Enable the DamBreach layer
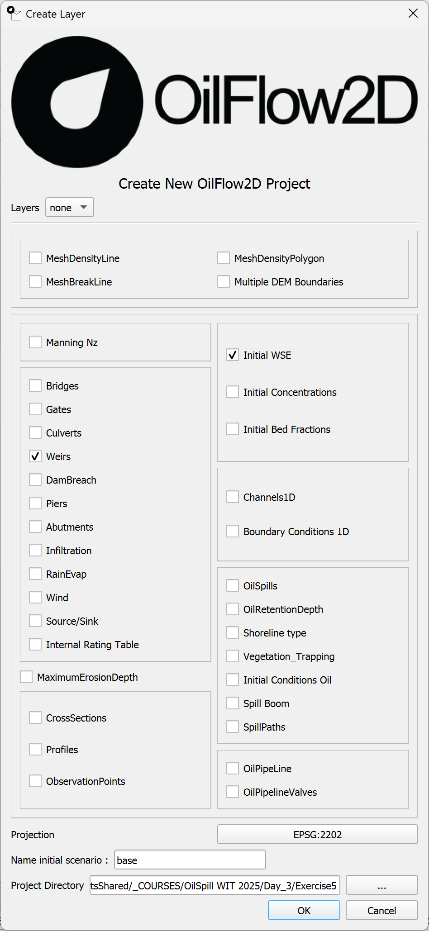This screenshot has width=429, height=931. click(x=35, y=480)
